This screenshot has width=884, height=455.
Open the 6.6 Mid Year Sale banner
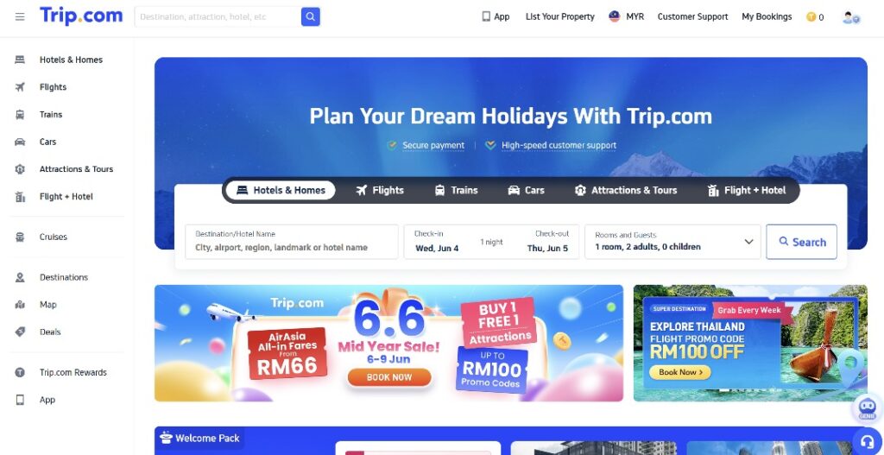(389, 343)
